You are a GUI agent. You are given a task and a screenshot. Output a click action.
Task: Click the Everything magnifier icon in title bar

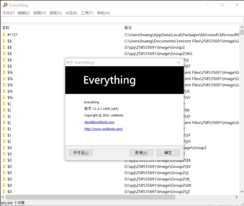click(x=5, y=5)
